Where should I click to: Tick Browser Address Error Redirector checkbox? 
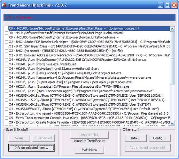tap(6, 55)
